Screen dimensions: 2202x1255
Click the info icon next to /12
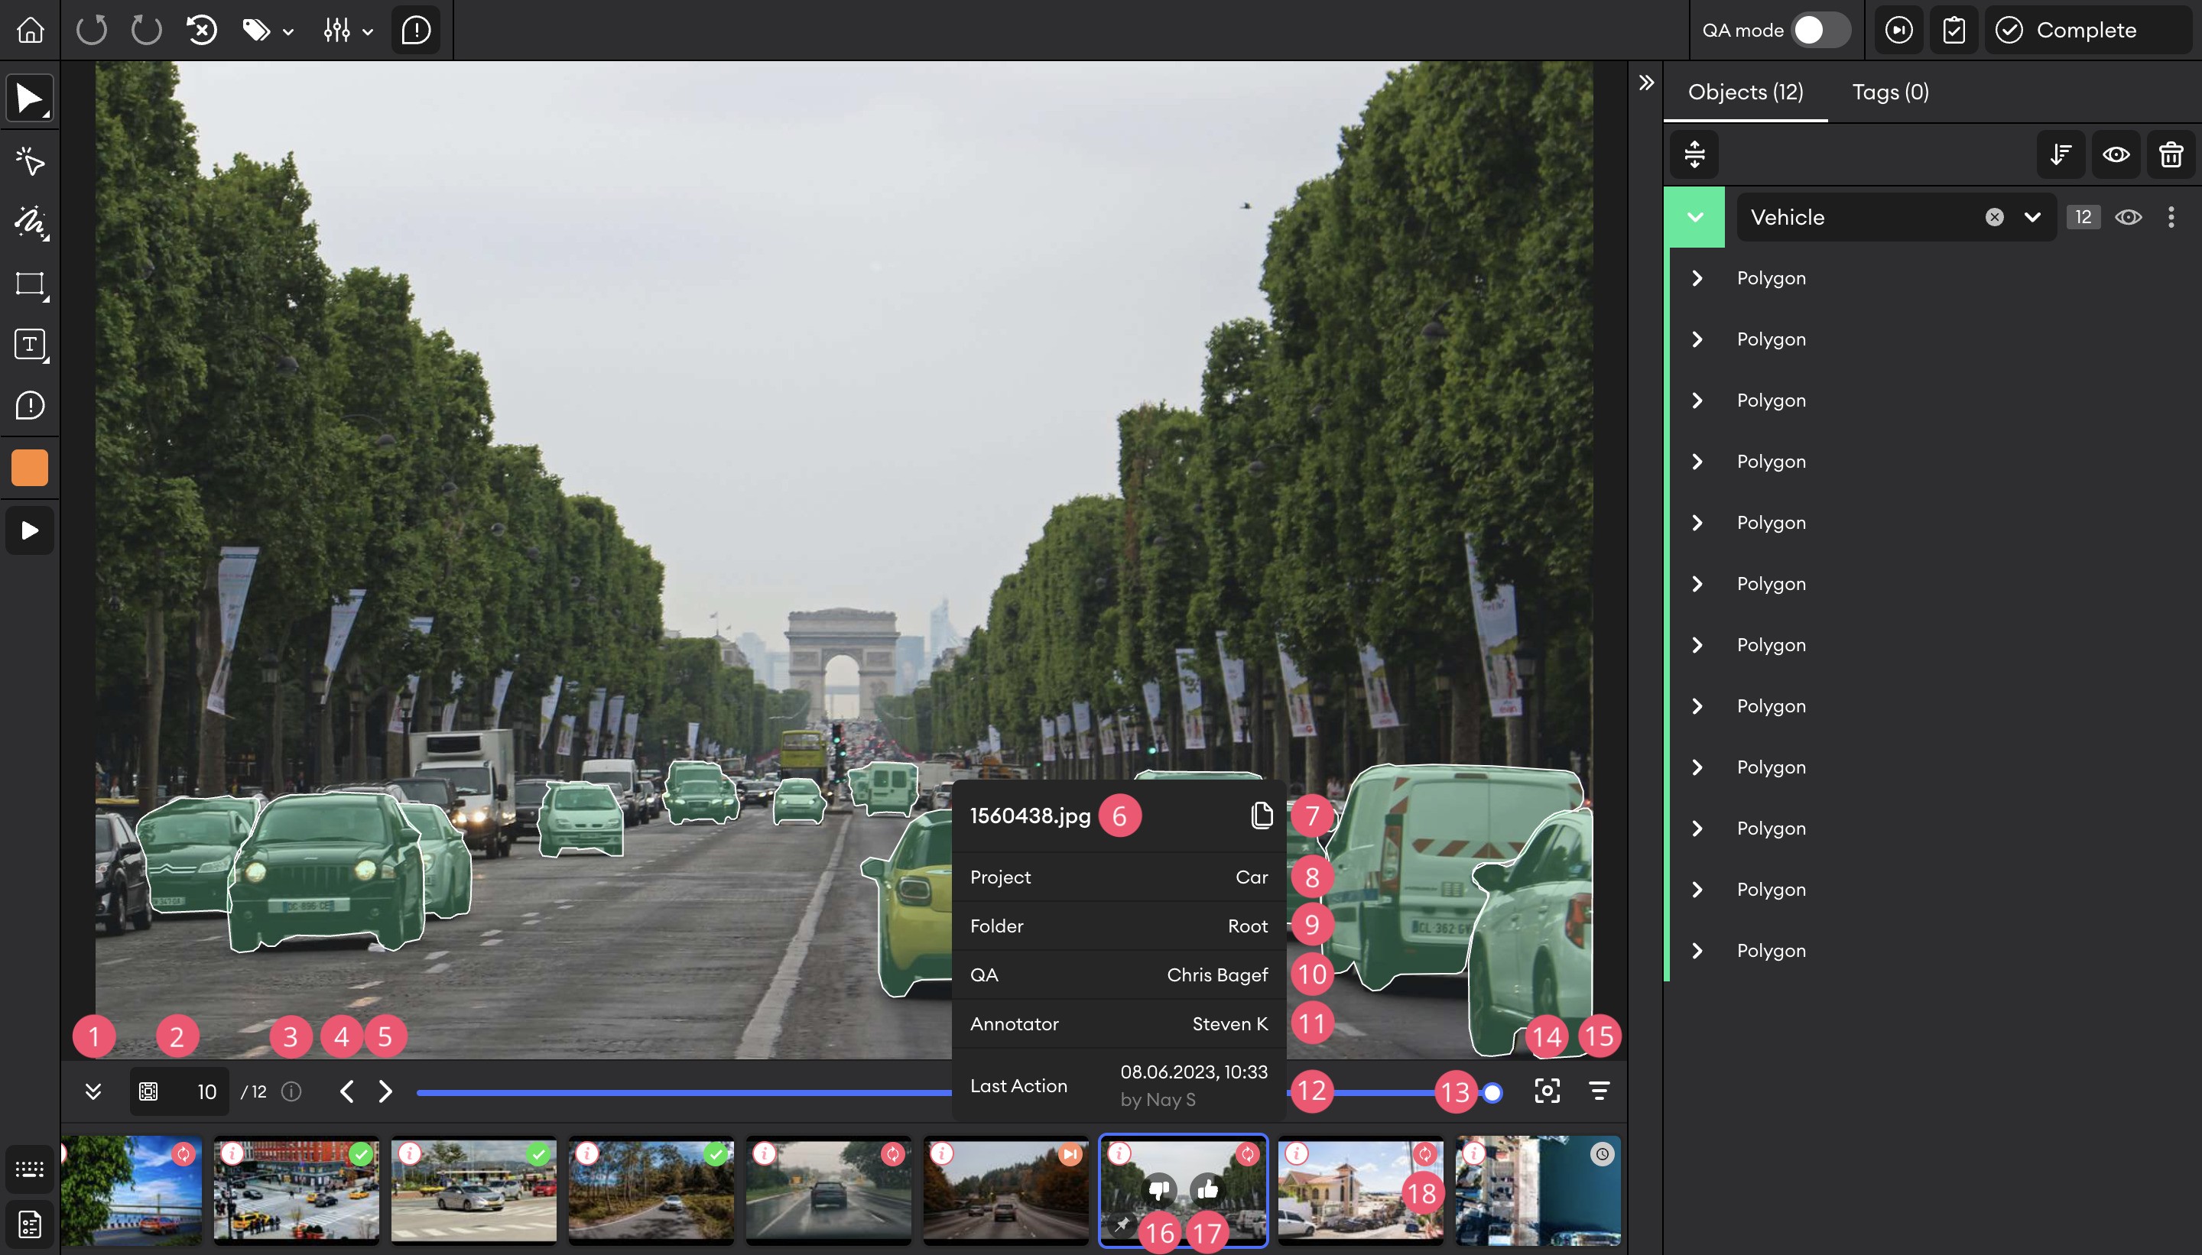(x=292, y=1092)
